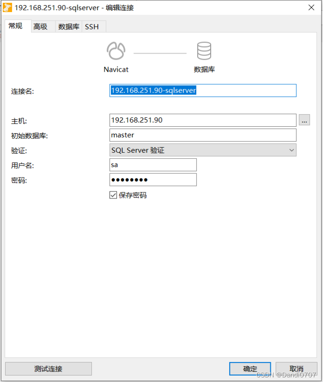The image size is (323, 382).
Task: Click the Navicat icon in title bar
Action: pos(7,7)
